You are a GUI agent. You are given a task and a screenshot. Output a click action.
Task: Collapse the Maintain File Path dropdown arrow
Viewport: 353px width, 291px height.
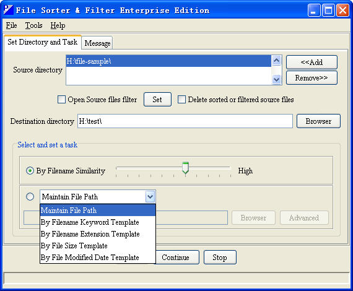click(150, 197)
